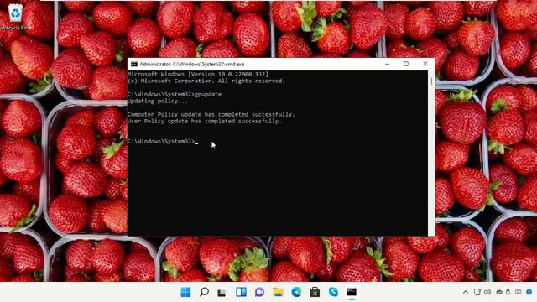Launch Teams Chat from the taskbar
Image resolution: width=537 pixels, height=302 pixels.
(x=259, y=292)
